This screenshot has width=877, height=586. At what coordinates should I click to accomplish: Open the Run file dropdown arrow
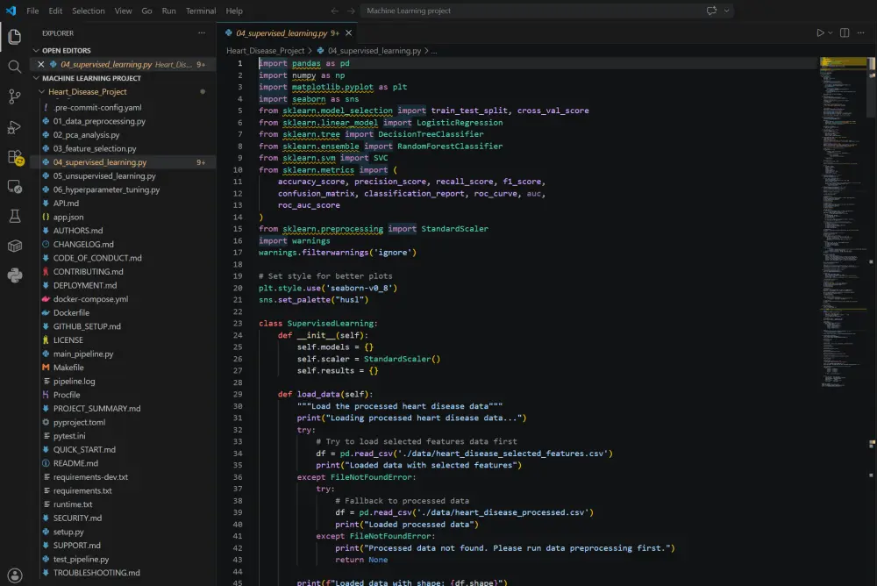click(831, 33)
